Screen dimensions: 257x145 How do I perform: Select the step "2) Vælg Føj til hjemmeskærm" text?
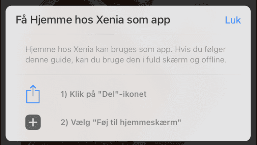[x=121, y=122]
